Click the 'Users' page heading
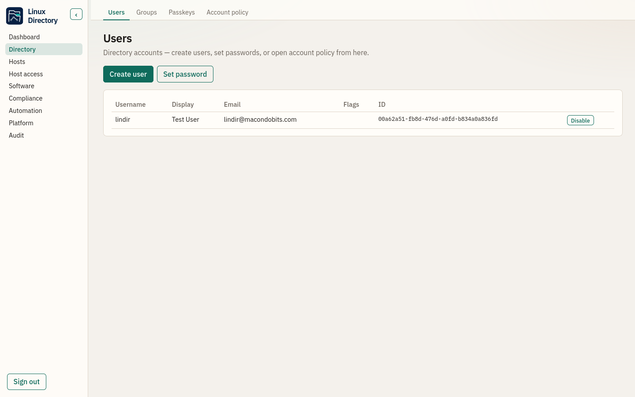 (118, 38)
